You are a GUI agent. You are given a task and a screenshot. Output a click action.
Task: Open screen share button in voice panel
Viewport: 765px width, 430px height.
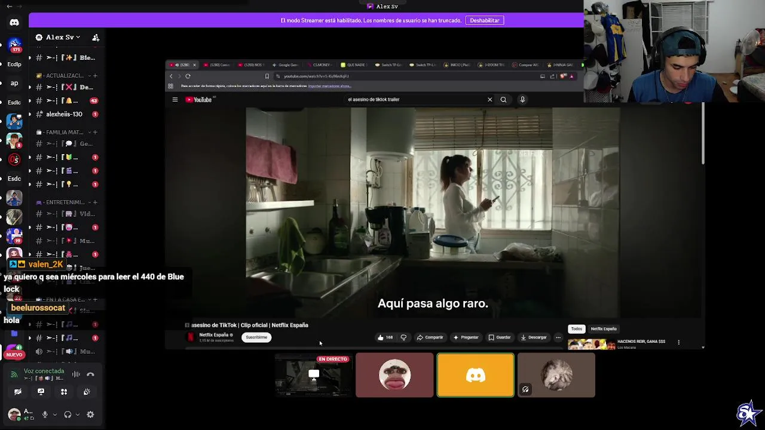tap(41, 392)
